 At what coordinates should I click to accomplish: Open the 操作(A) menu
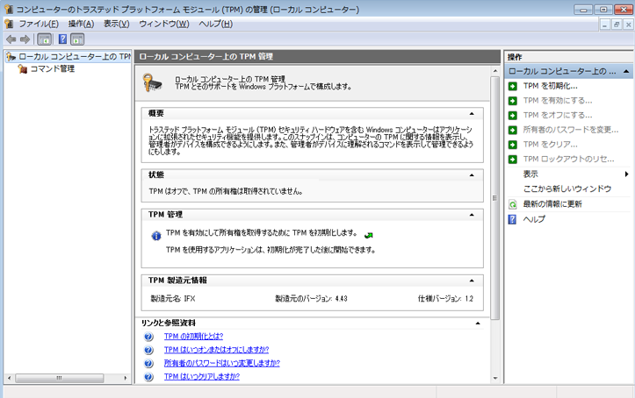pyautogui.click(x=81, y=24)
